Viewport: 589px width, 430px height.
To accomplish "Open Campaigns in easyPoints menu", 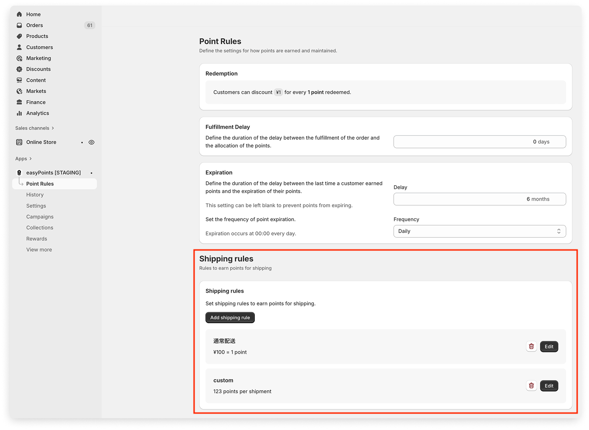I will (40, 217).
